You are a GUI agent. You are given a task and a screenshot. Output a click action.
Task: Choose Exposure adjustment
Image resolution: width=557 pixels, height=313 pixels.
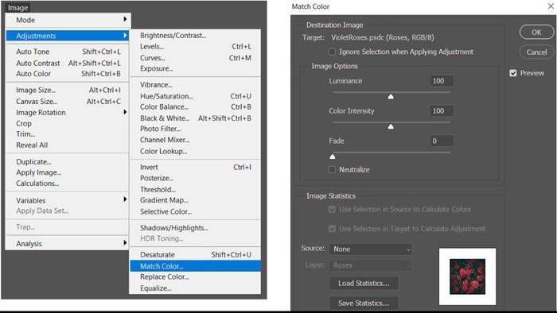point(196,68)
